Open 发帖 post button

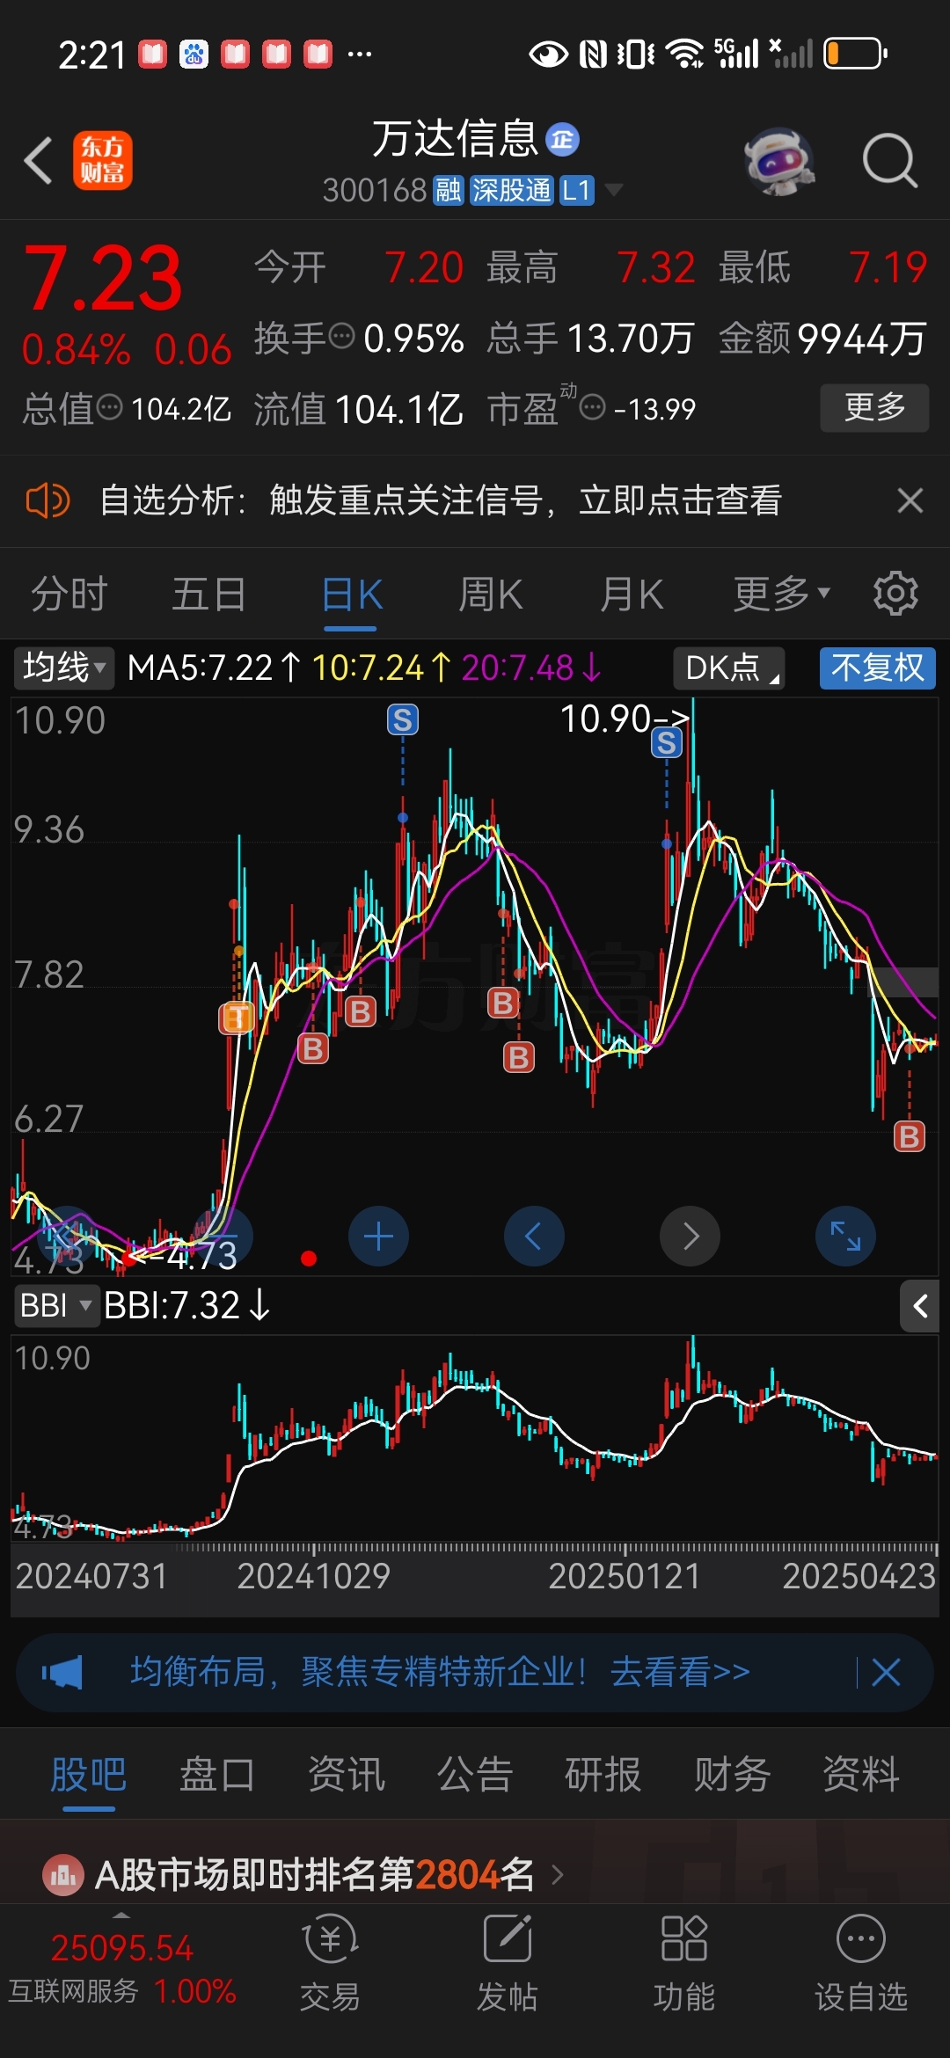click(x=508, y=1964)
